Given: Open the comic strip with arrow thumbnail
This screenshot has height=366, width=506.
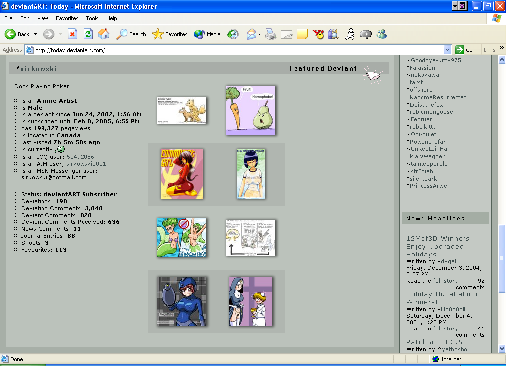Looking at the screenshot, I should pyautogui.click(x=251, y=238).
